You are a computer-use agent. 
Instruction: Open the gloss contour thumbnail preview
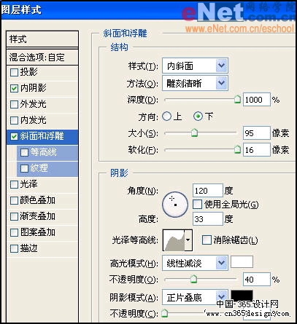pos(174,240)
